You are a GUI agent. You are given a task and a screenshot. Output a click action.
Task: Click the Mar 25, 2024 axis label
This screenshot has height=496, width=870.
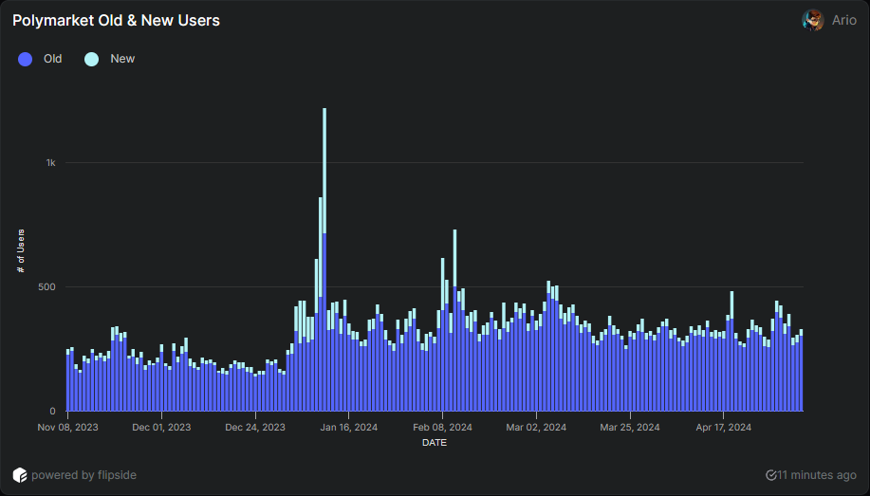tap(630, 427)
